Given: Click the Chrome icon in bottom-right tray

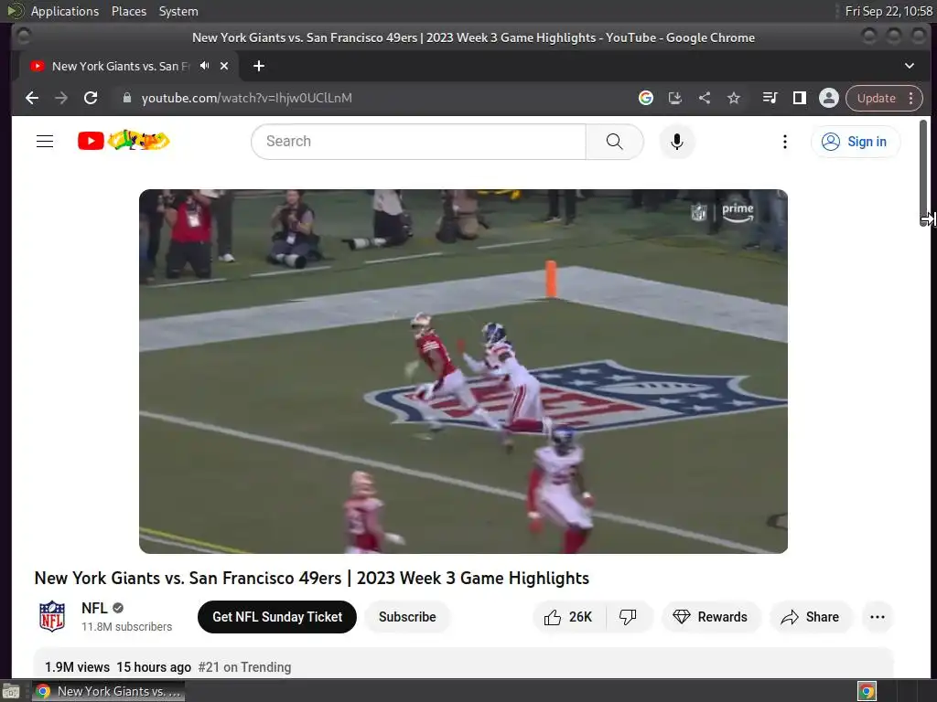Looking at the screenshot, I should coord(867,691).
